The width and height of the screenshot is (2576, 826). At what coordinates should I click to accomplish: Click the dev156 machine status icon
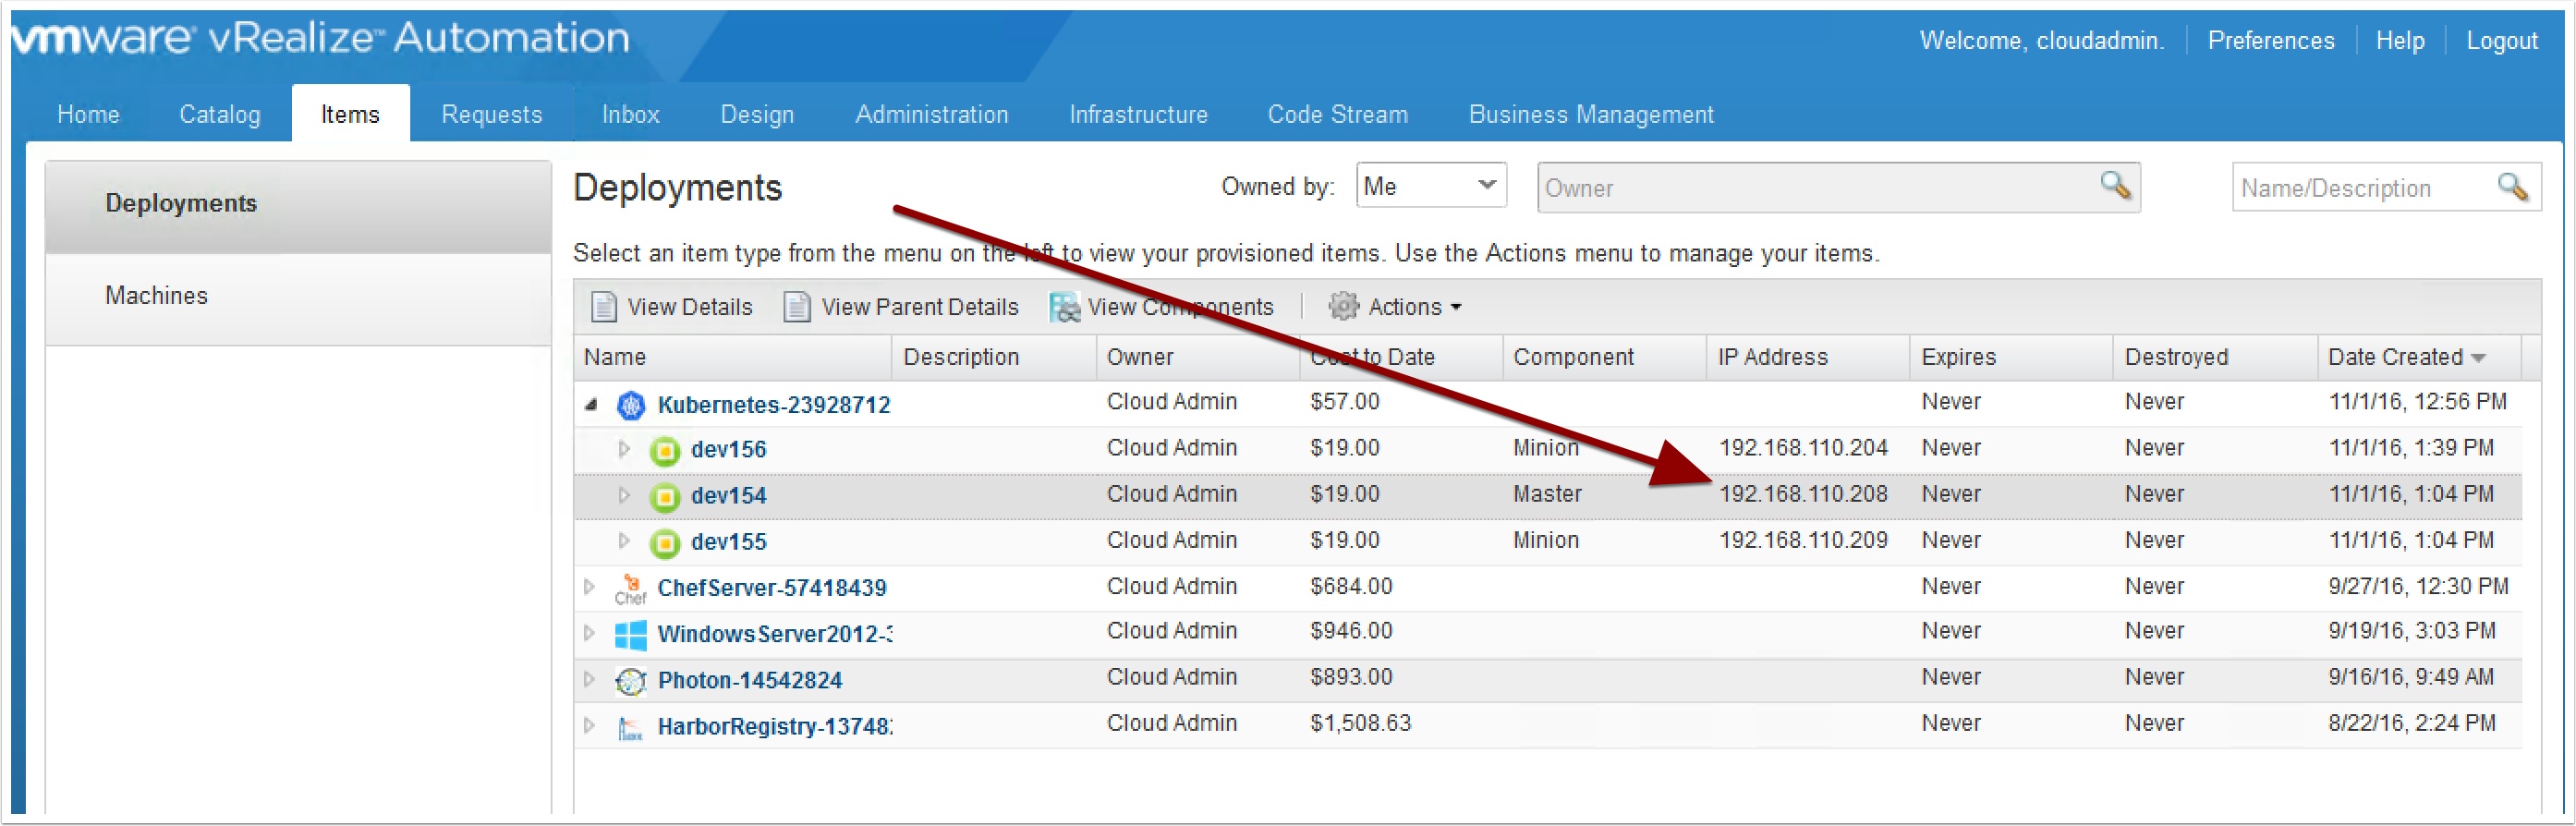(664, 451)
